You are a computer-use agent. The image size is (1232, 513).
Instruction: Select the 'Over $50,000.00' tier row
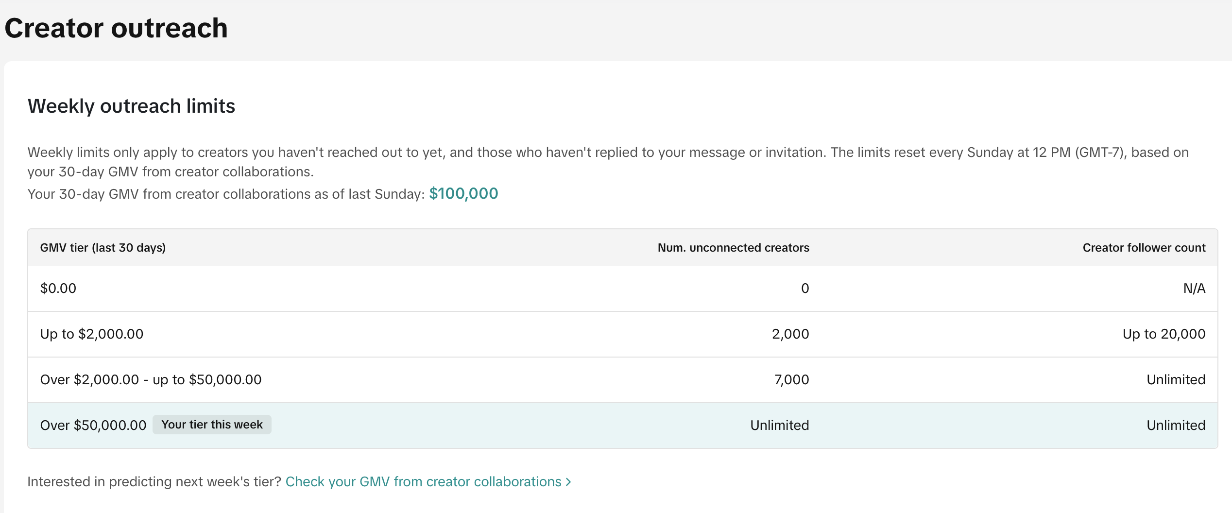(x=623, y=426)
